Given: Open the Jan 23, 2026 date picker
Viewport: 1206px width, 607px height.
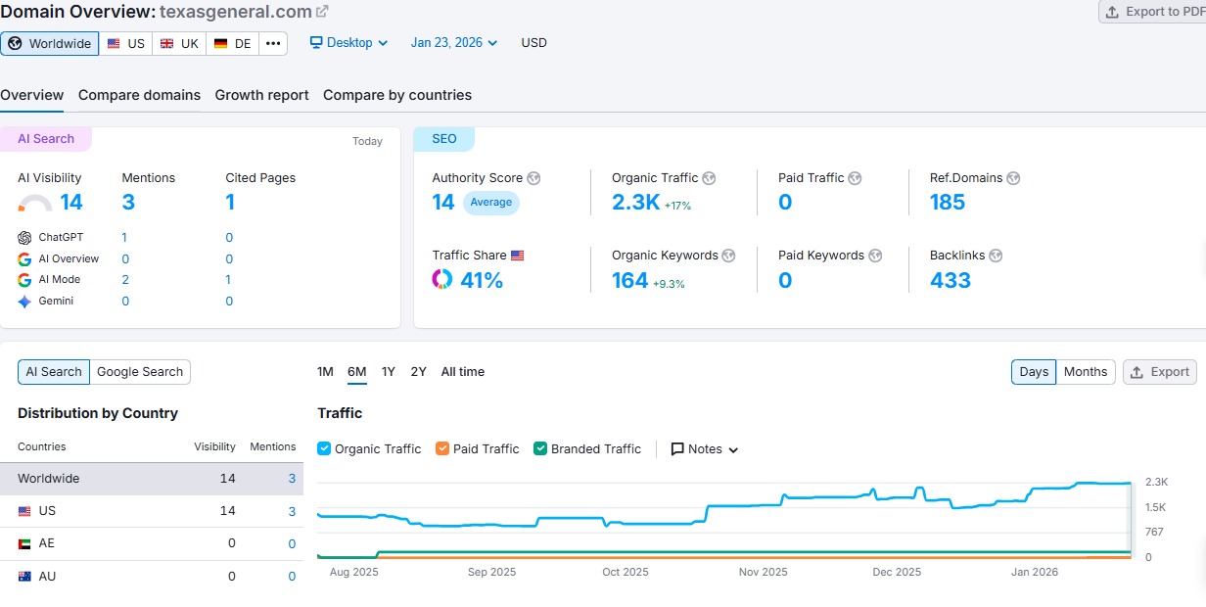Looking at the screenshot, I should (x=452, y=43).
